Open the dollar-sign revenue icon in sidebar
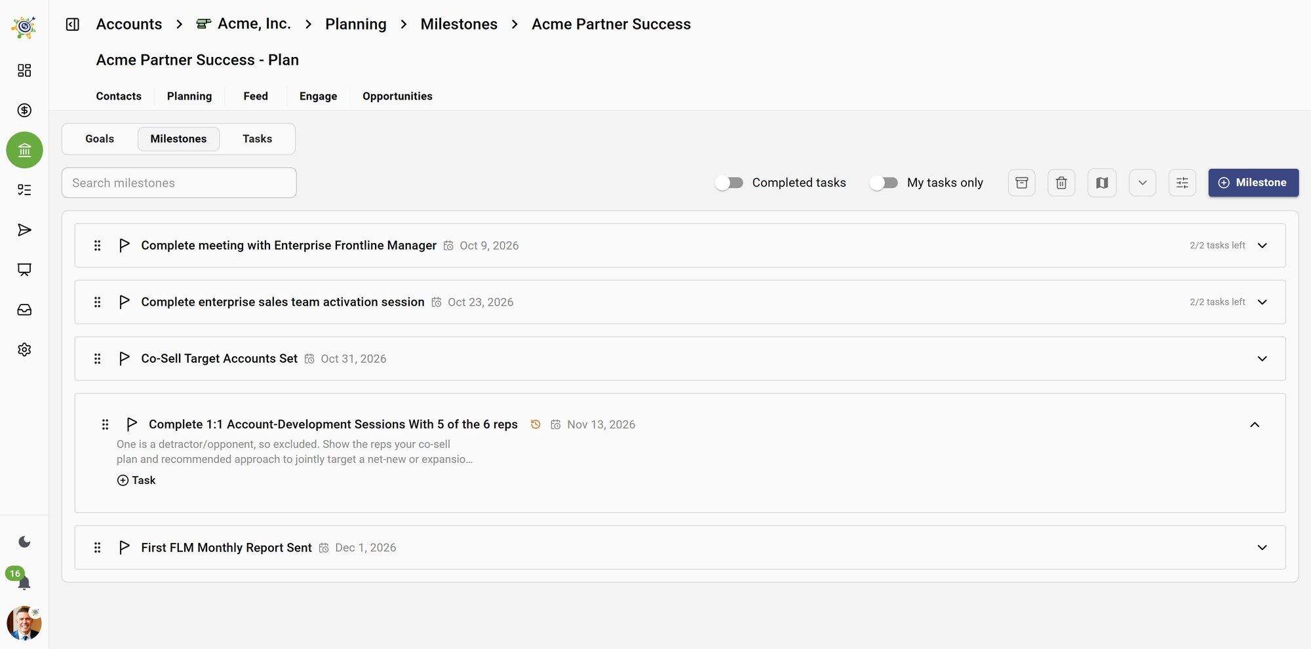 (24, 110)
